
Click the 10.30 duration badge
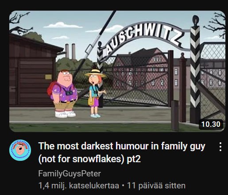pyautogui.click(x=211, y=124)
